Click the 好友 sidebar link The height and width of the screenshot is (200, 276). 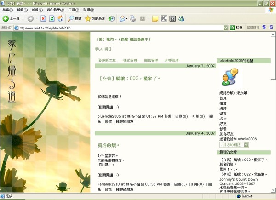coord(223,124)
